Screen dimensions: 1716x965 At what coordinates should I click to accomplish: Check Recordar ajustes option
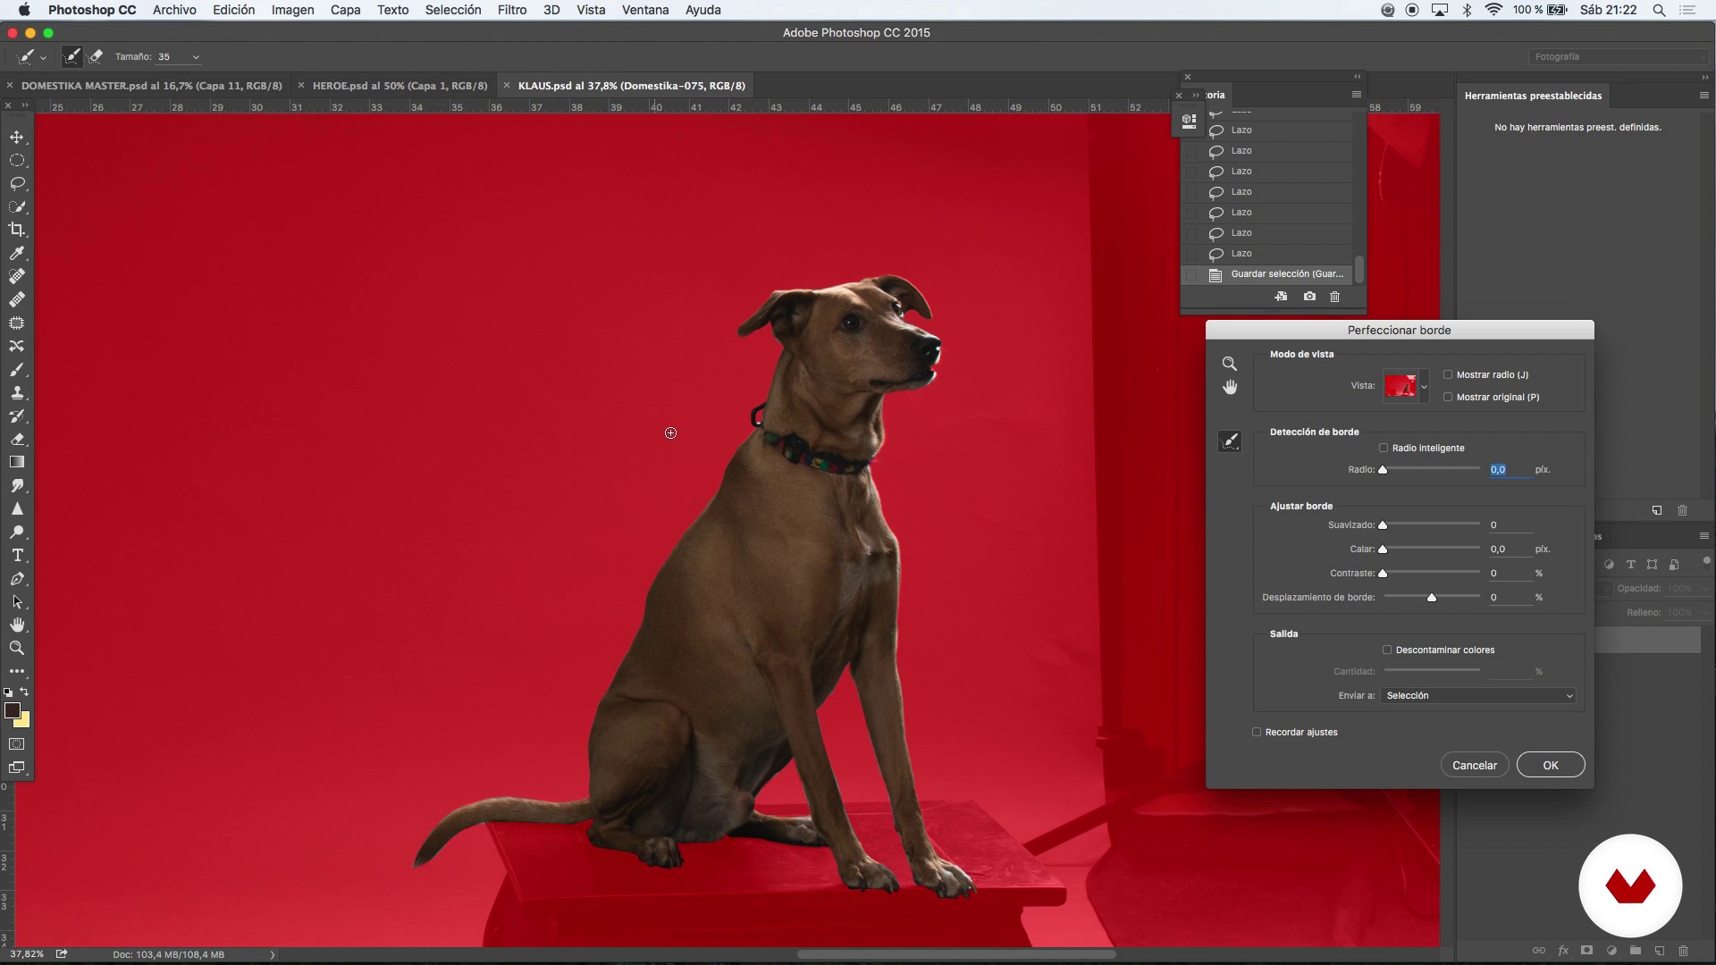pos(1257,733)
